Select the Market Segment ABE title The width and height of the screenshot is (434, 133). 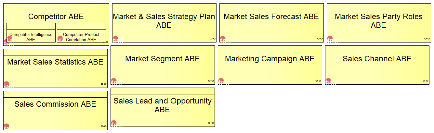click(163, 59)
